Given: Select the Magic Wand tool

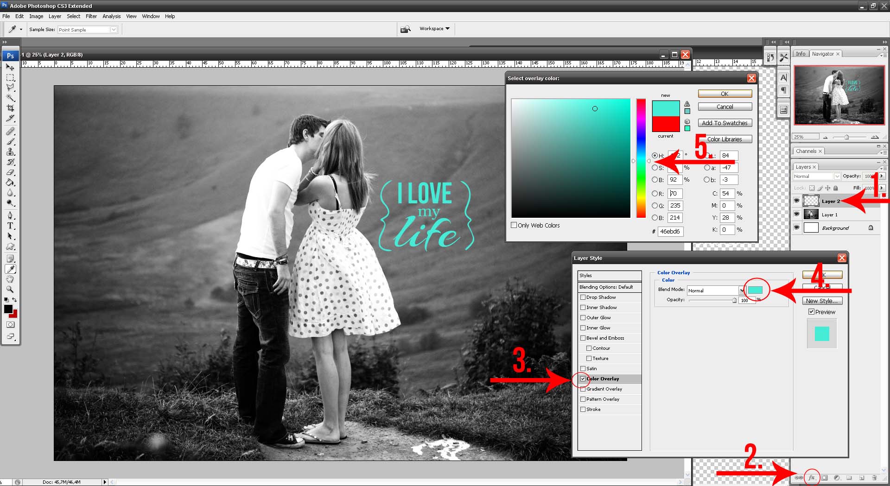Looking at the screenshot, I should 10,98.
